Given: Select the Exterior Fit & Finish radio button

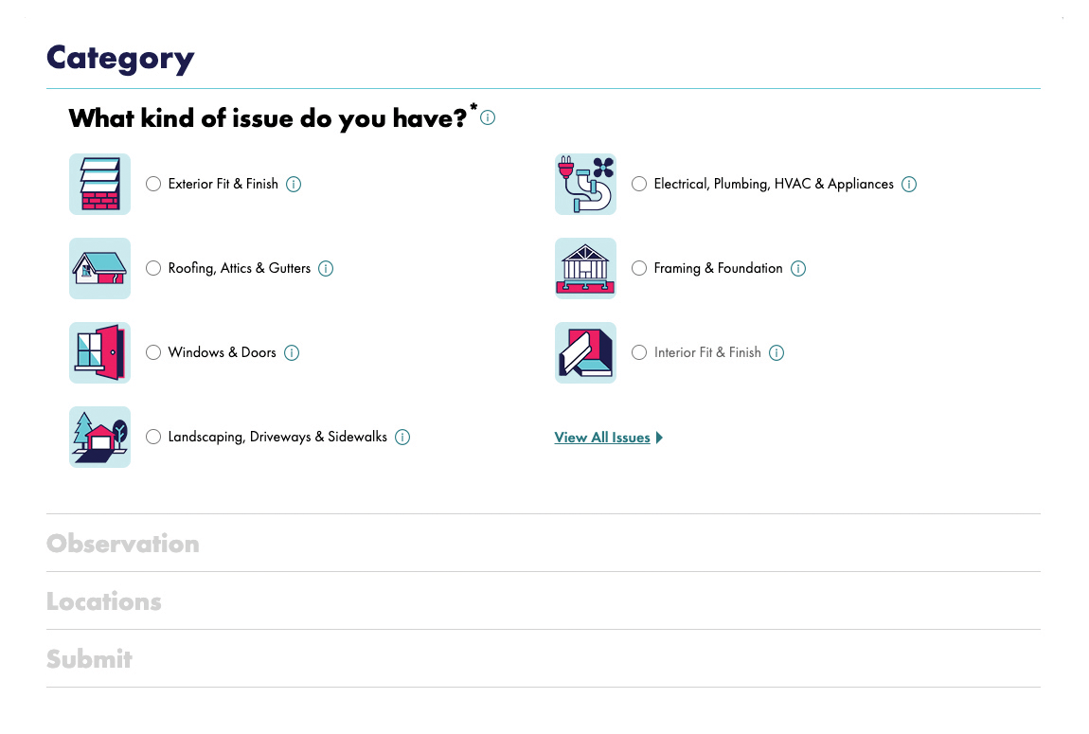Looking at the screenshot, I should tap(153, 185).
